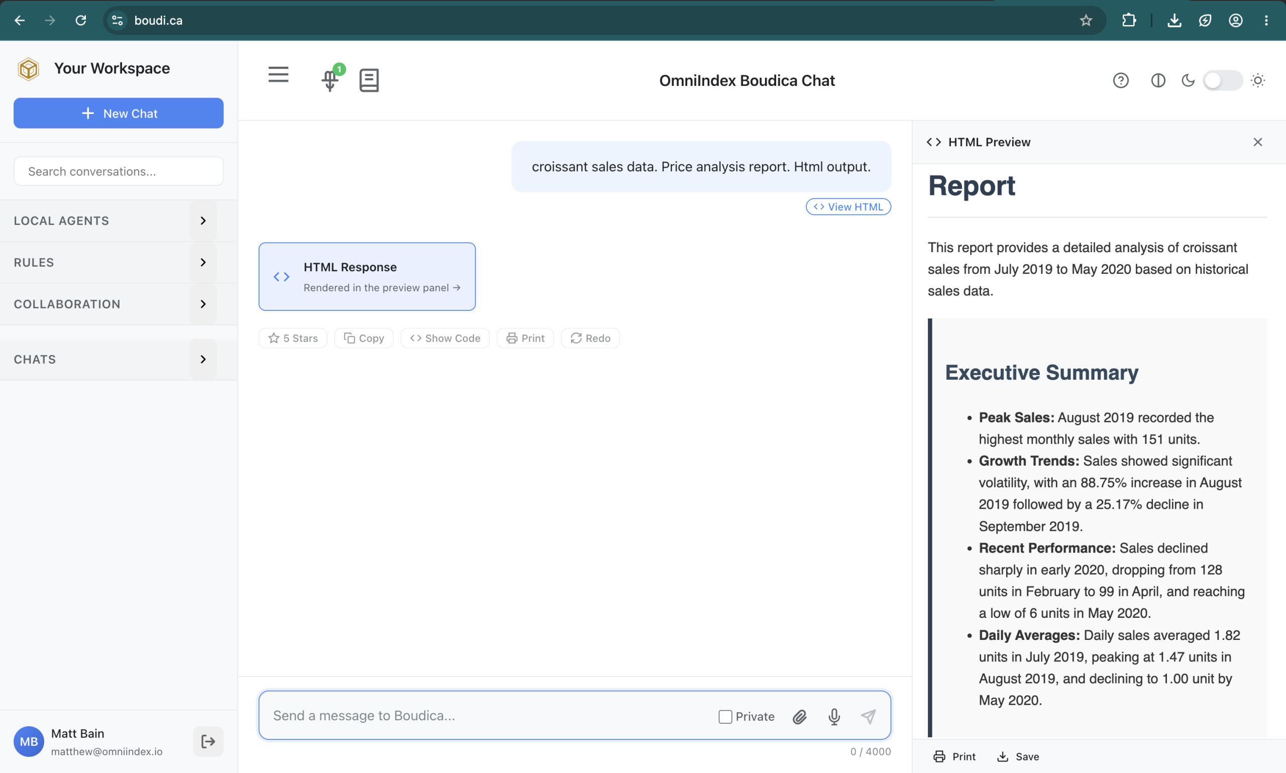The width and height of the screenshot is (1286, 773).
Task: Open browser downloads
Action: pos(1174,20)
